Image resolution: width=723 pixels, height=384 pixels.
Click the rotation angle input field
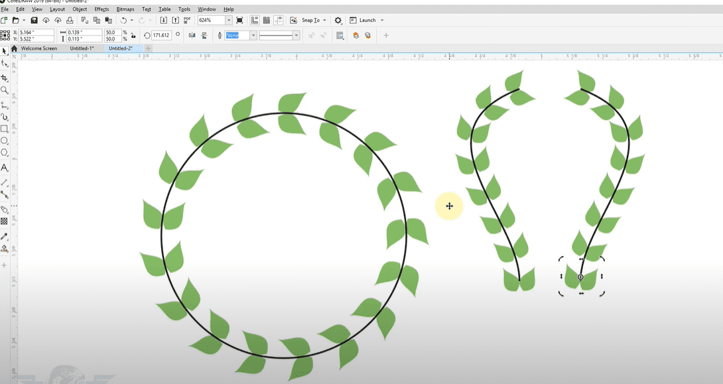pos(161,35)
